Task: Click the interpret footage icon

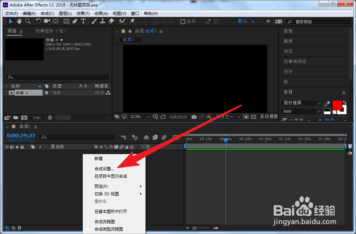Action: pos(7,117)
